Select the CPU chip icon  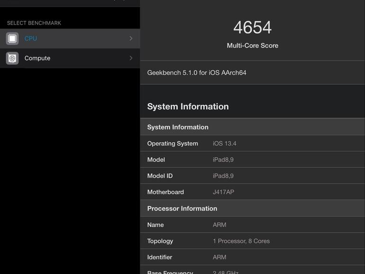pos(12,38)
